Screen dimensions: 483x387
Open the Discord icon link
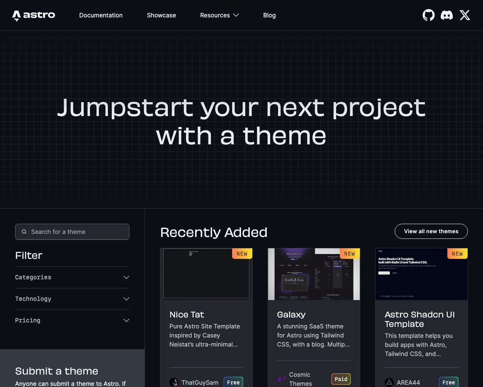click(447, 15)
